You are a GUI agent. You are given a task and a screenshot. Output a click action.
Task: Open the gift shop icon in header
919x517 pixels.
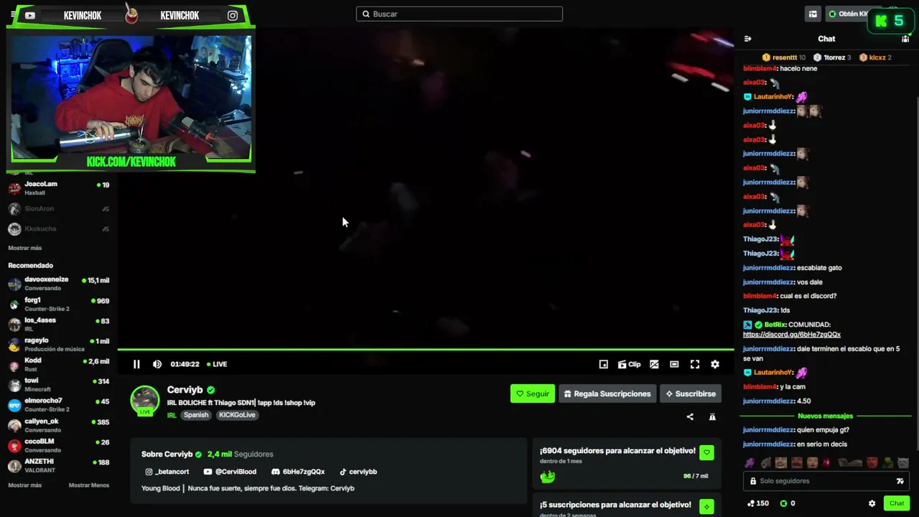pos(813,14)
